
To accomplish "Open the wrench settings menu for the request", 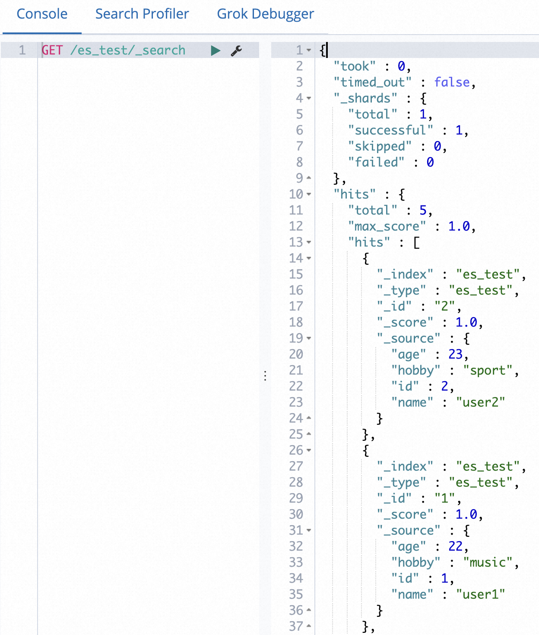I will [236, 51].
